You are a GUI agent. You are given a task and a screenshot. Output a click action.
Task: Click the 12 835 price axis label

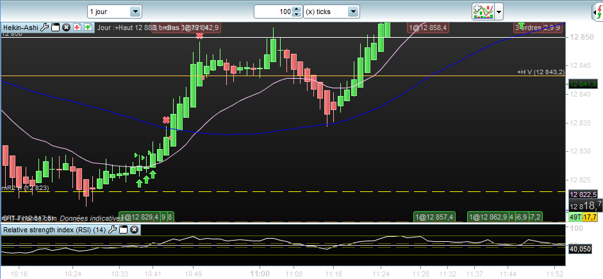tap(582, 124)
